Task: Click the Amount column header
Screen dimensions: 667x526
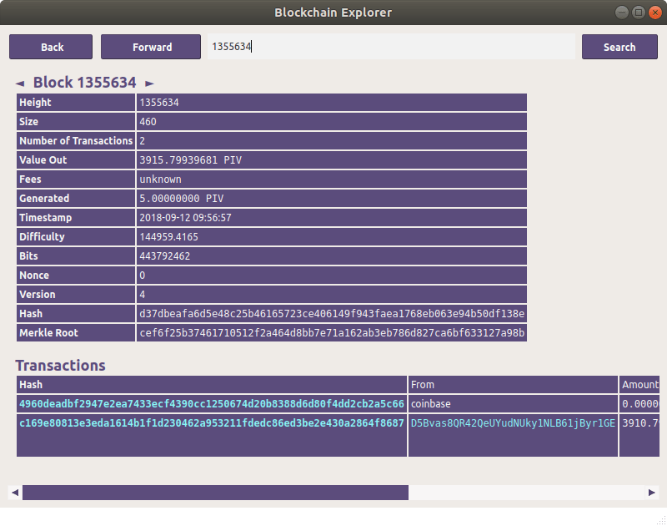Action: [639, 385]
